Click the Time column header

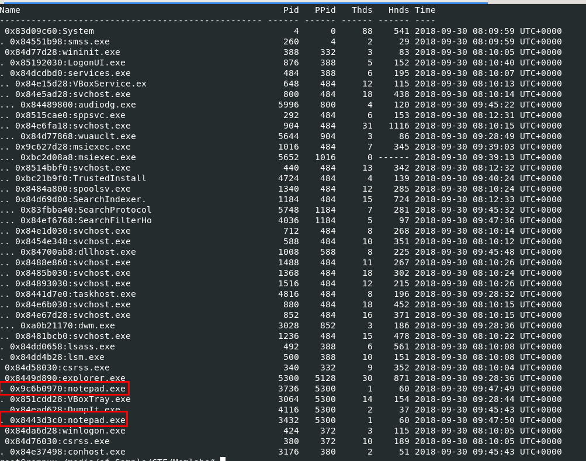click(425, 10)
